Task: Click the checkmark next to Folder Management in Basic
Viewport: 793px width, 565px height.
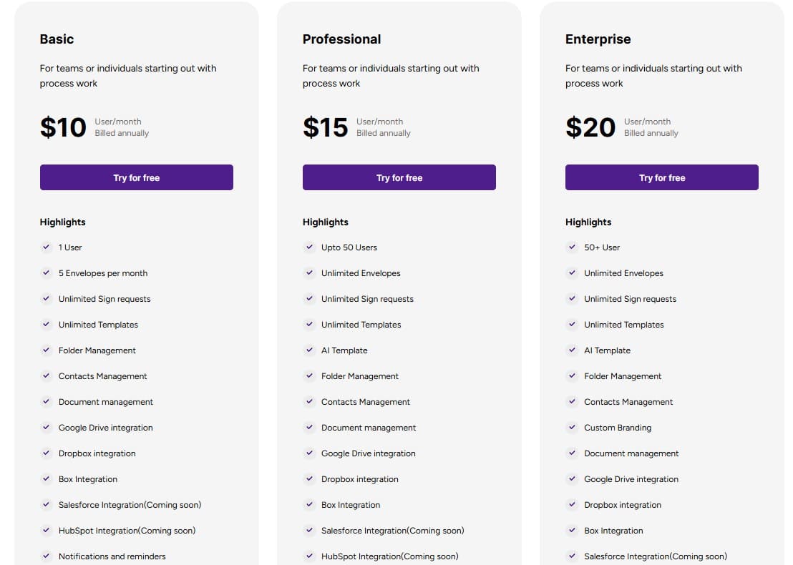Action: [47, 350]
